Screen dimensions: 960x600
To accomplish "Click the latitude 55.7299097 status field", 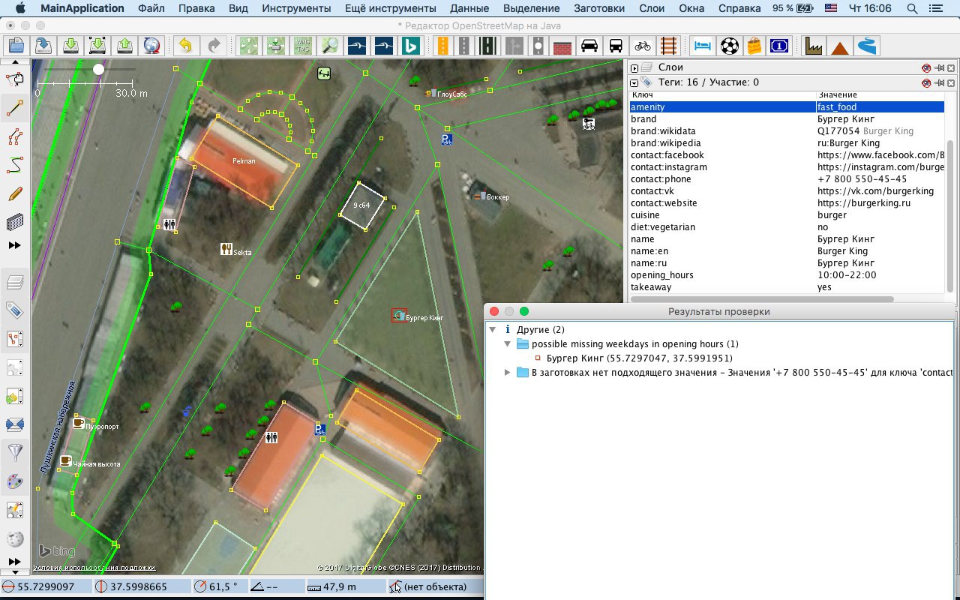I will tap(45, 587).
